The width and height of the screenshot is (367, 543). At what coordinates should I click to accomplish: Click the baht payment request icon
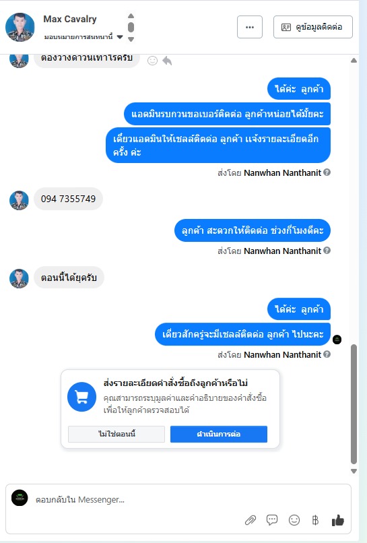coord(315,520)
